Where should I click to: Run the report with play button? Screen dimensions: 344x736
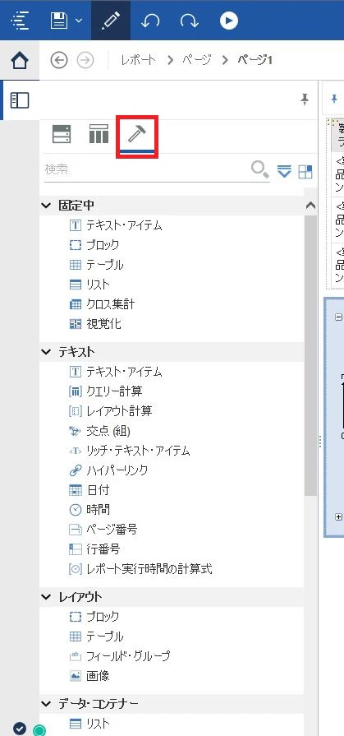coord(229,21)
